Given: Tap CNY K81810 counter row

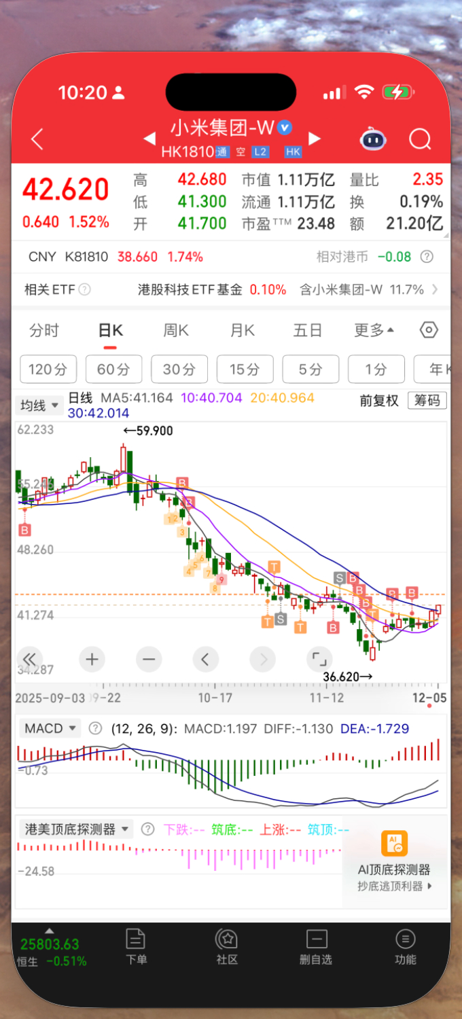Looking at the screenshot, I should (230, 257).
